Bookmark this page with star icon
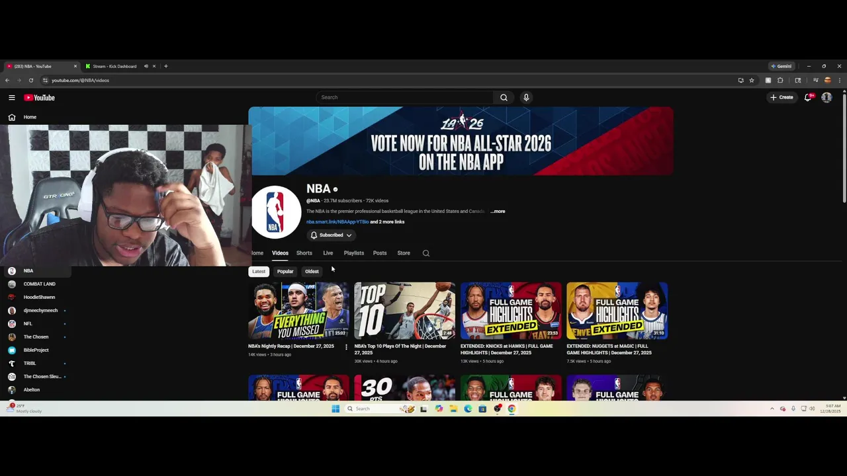Image resolution: width=847 pixels, height=476 pixels. (x=752, y=80)
